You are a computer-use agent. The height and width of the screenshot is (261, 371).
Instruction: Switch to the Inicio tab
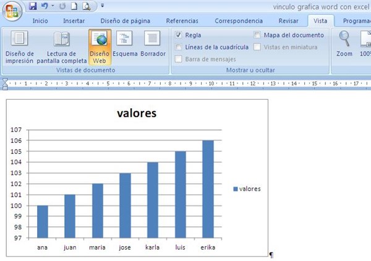40,21
